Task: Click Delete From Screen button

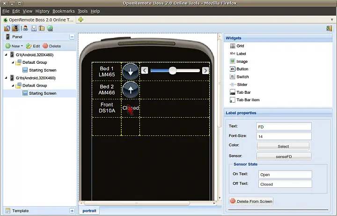Action: click(251, 201)
